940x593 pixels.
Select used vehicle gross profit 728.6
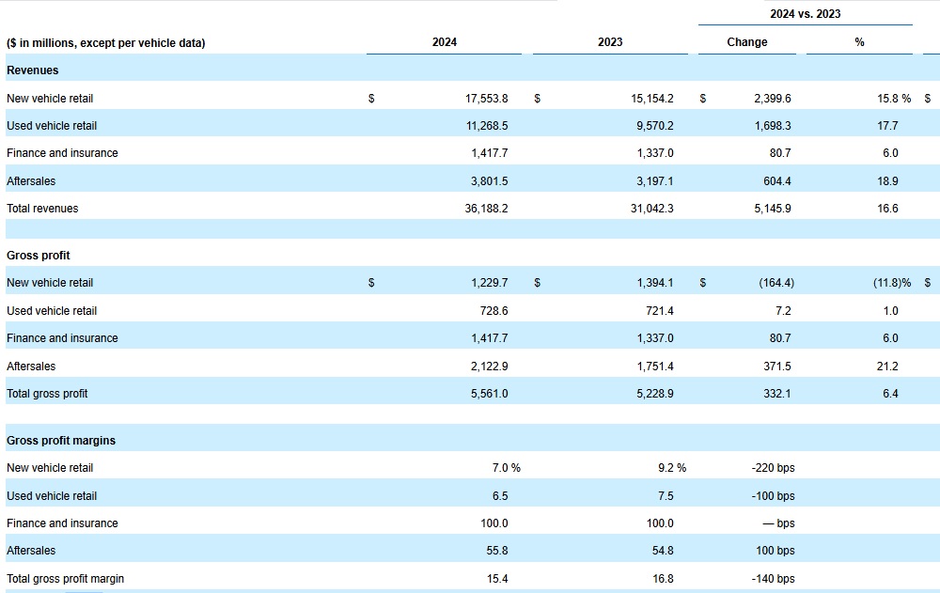(x=494, y=311)
